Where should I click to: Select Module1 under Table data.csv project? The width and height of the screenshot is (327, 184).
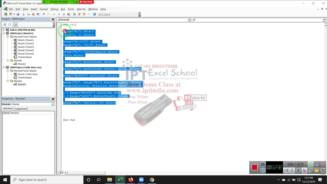[22, 84]
